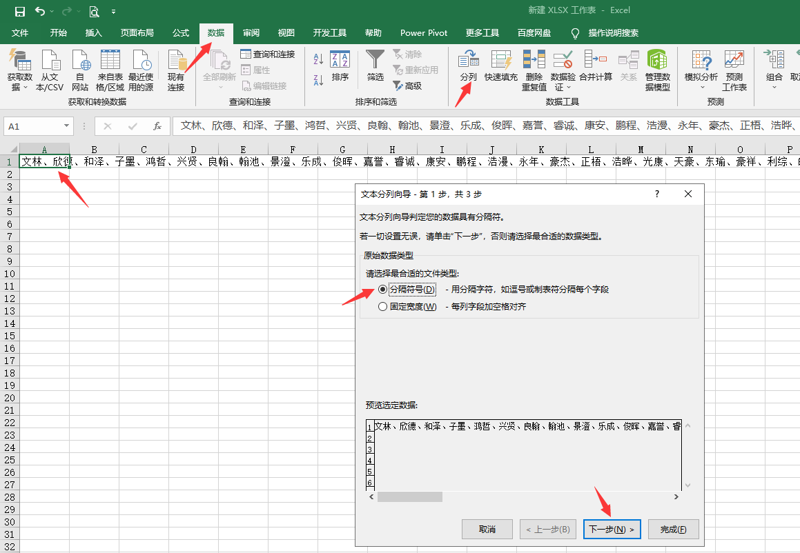Click Finish (完成) in the wizard
800x553 pixels.
[673, 530]
